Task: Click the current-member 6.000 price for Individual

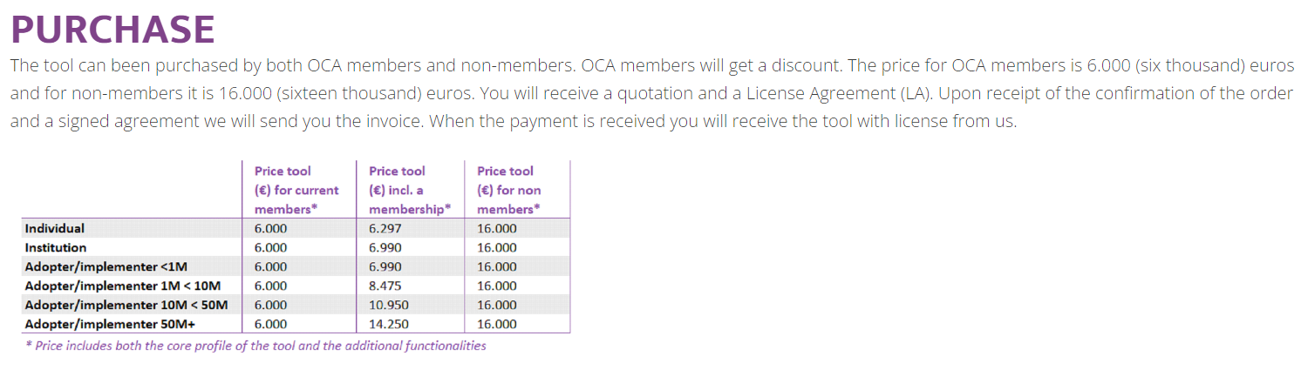Action: click(x=270, y=228)
